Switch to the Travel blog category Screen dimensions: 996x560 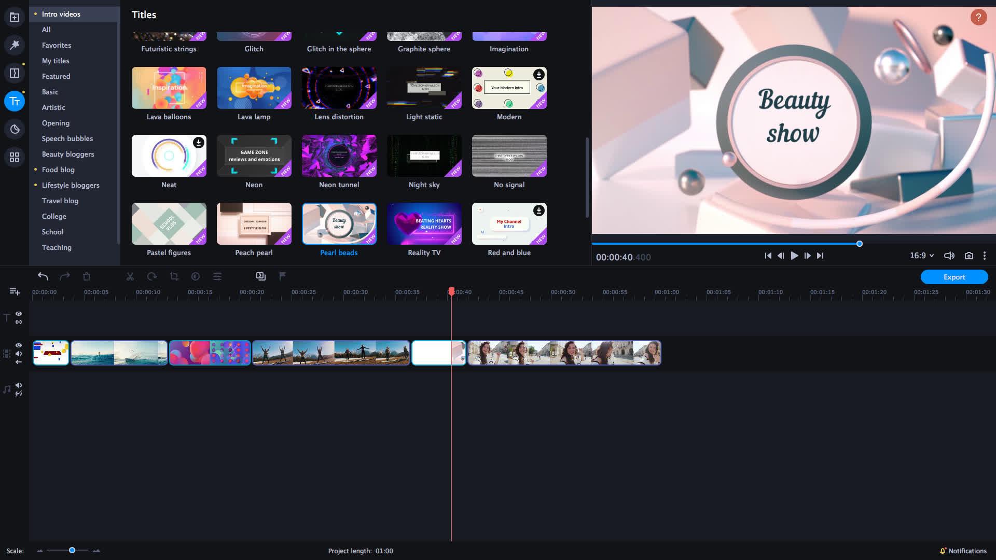[x=60, y=201]
